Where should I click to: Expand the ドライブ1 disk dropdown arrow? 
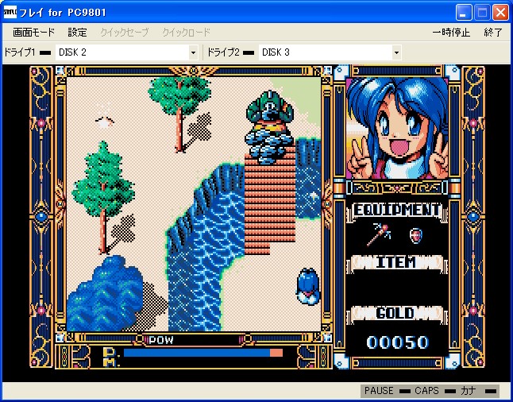click(193, 52)
